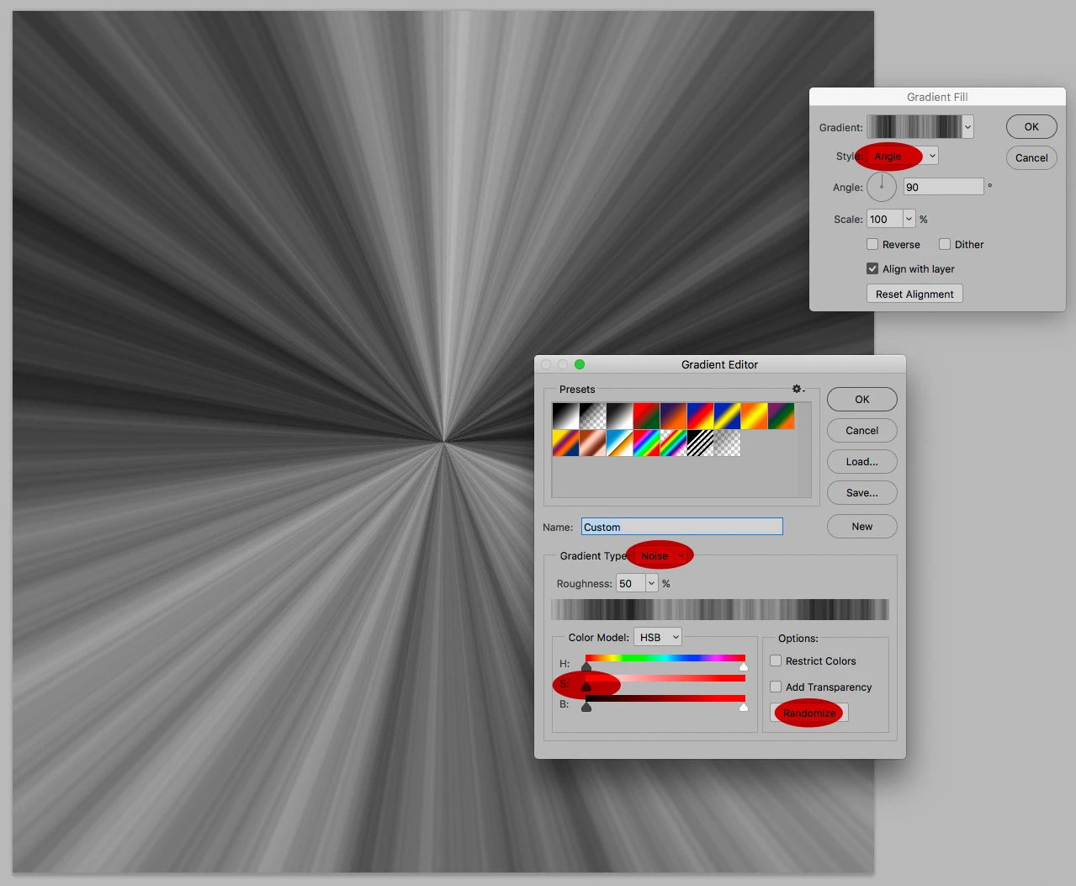Select the Orange, Yellow, Orange gradient preset
Screen dimensions: 1076x886
(x=754, y=416)
